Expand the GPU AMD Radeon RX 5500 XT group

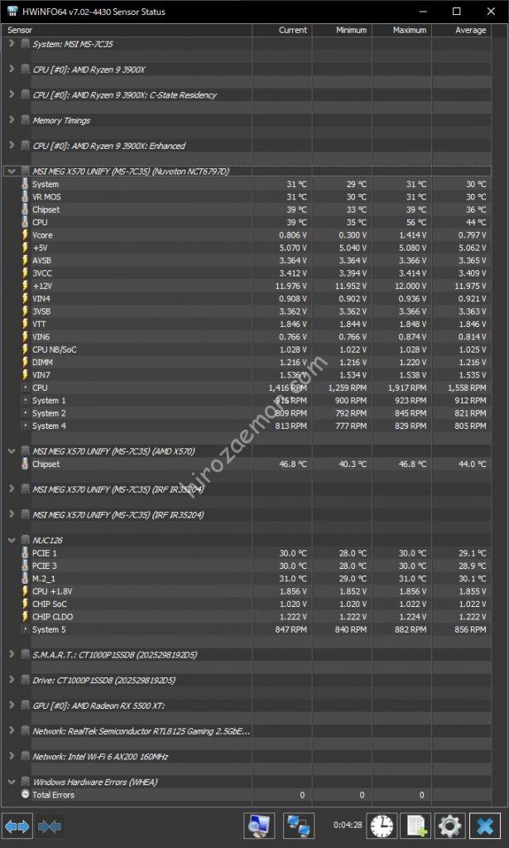(12, 705)
